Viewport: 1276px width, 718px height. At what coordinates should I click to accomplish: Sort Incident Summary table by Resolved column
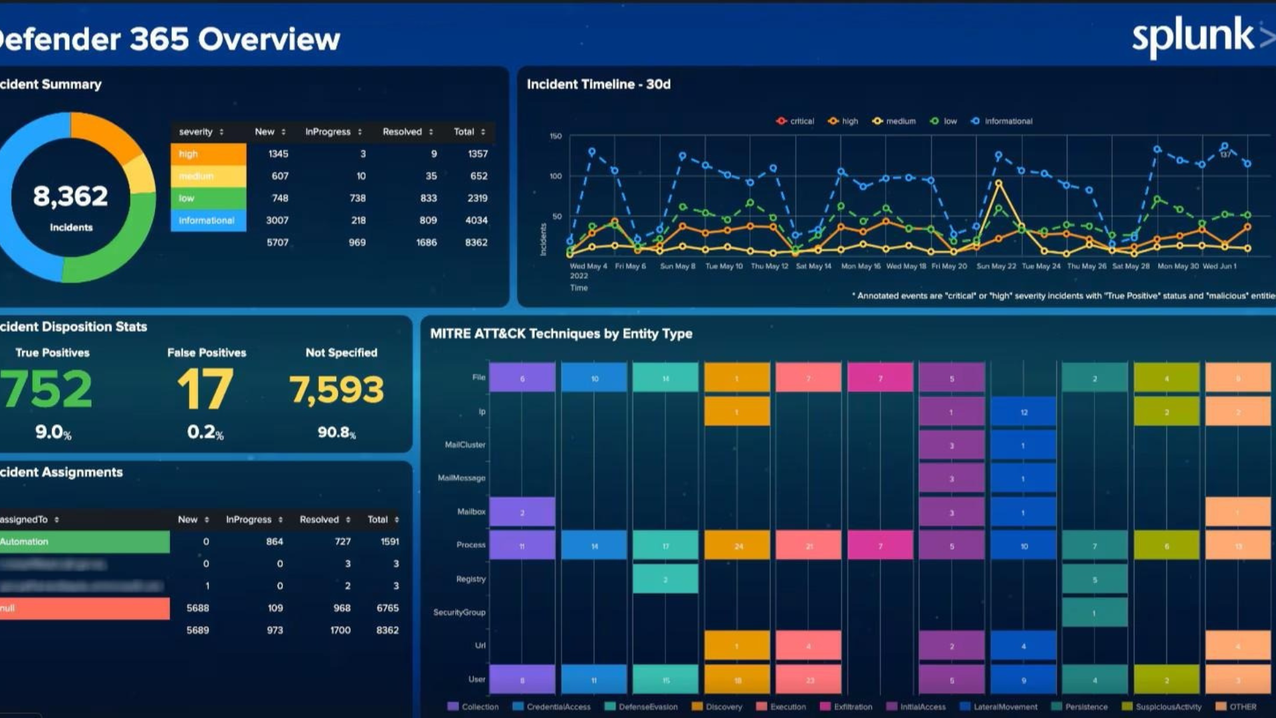407,132
